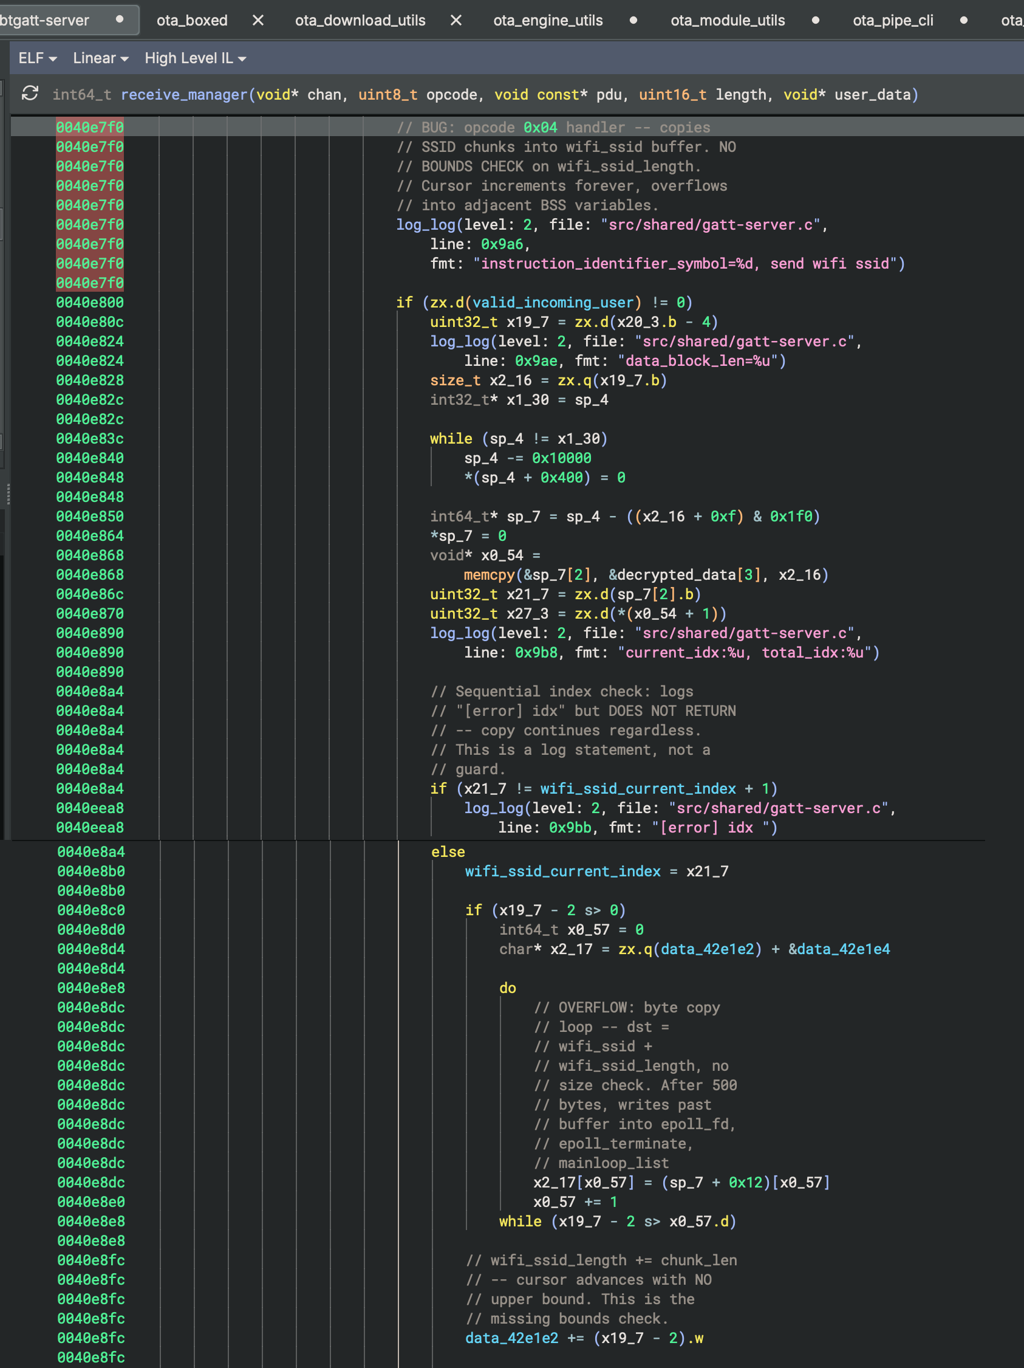This screenshot has width=1024, height=1368.
Task: Click the line value 0x9b8
Action: coord(536,653)
